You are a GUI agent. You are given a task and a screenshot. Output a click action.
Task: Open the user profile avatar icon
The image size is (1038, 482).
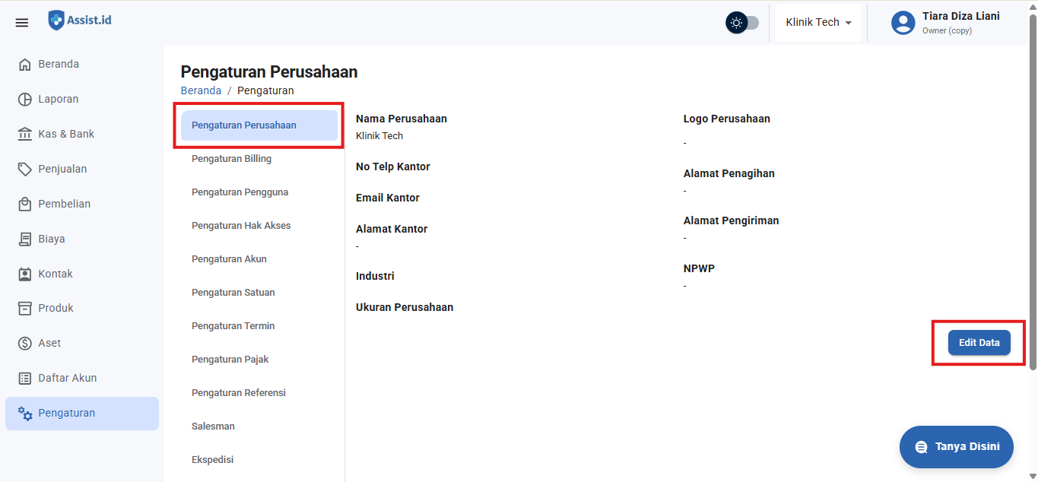[903, 23]
